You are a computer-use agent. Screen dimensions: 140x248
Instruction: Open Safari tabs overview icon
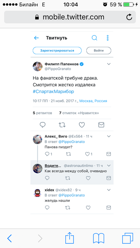pos(128,238)
